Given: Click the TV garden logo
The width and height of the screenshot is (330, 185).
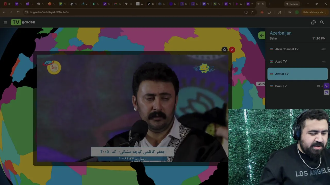Looking at the screenshot, I should (x=23, y=22).
